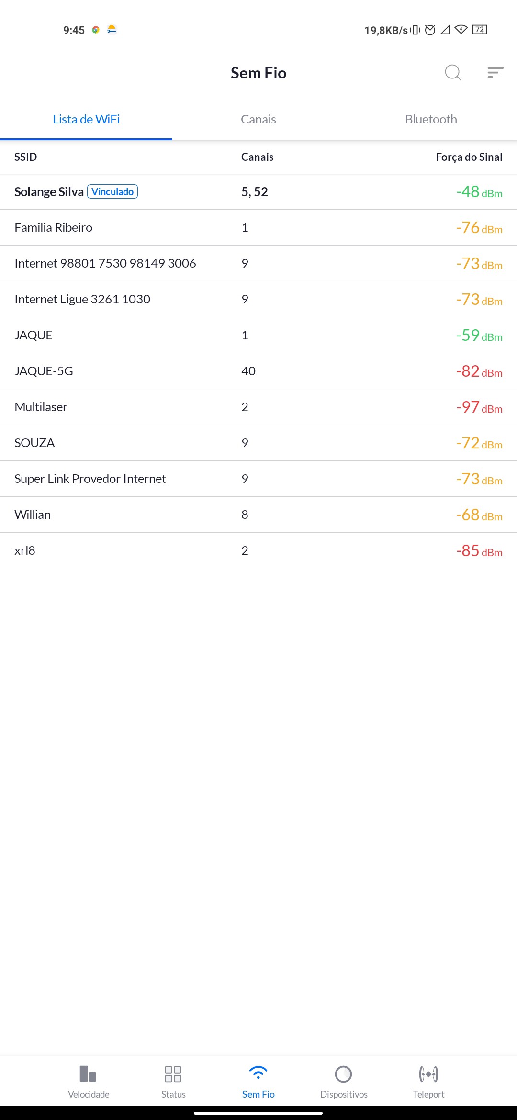Tap the search magnifier icon
Image resolution: width=517 pixels, height=1120 pixels.
click(x=452, y=73)
